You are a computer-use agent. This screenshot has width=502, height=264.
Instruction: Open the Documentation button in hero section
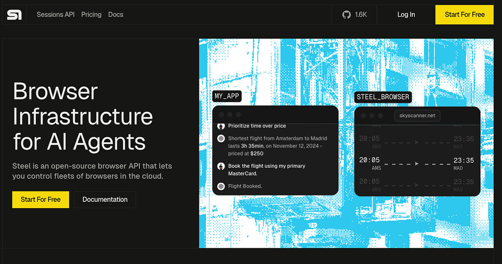[105, 199]
